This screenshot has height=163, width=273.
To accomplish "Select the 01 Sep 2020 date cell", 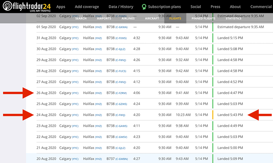I will pos(46,27).
